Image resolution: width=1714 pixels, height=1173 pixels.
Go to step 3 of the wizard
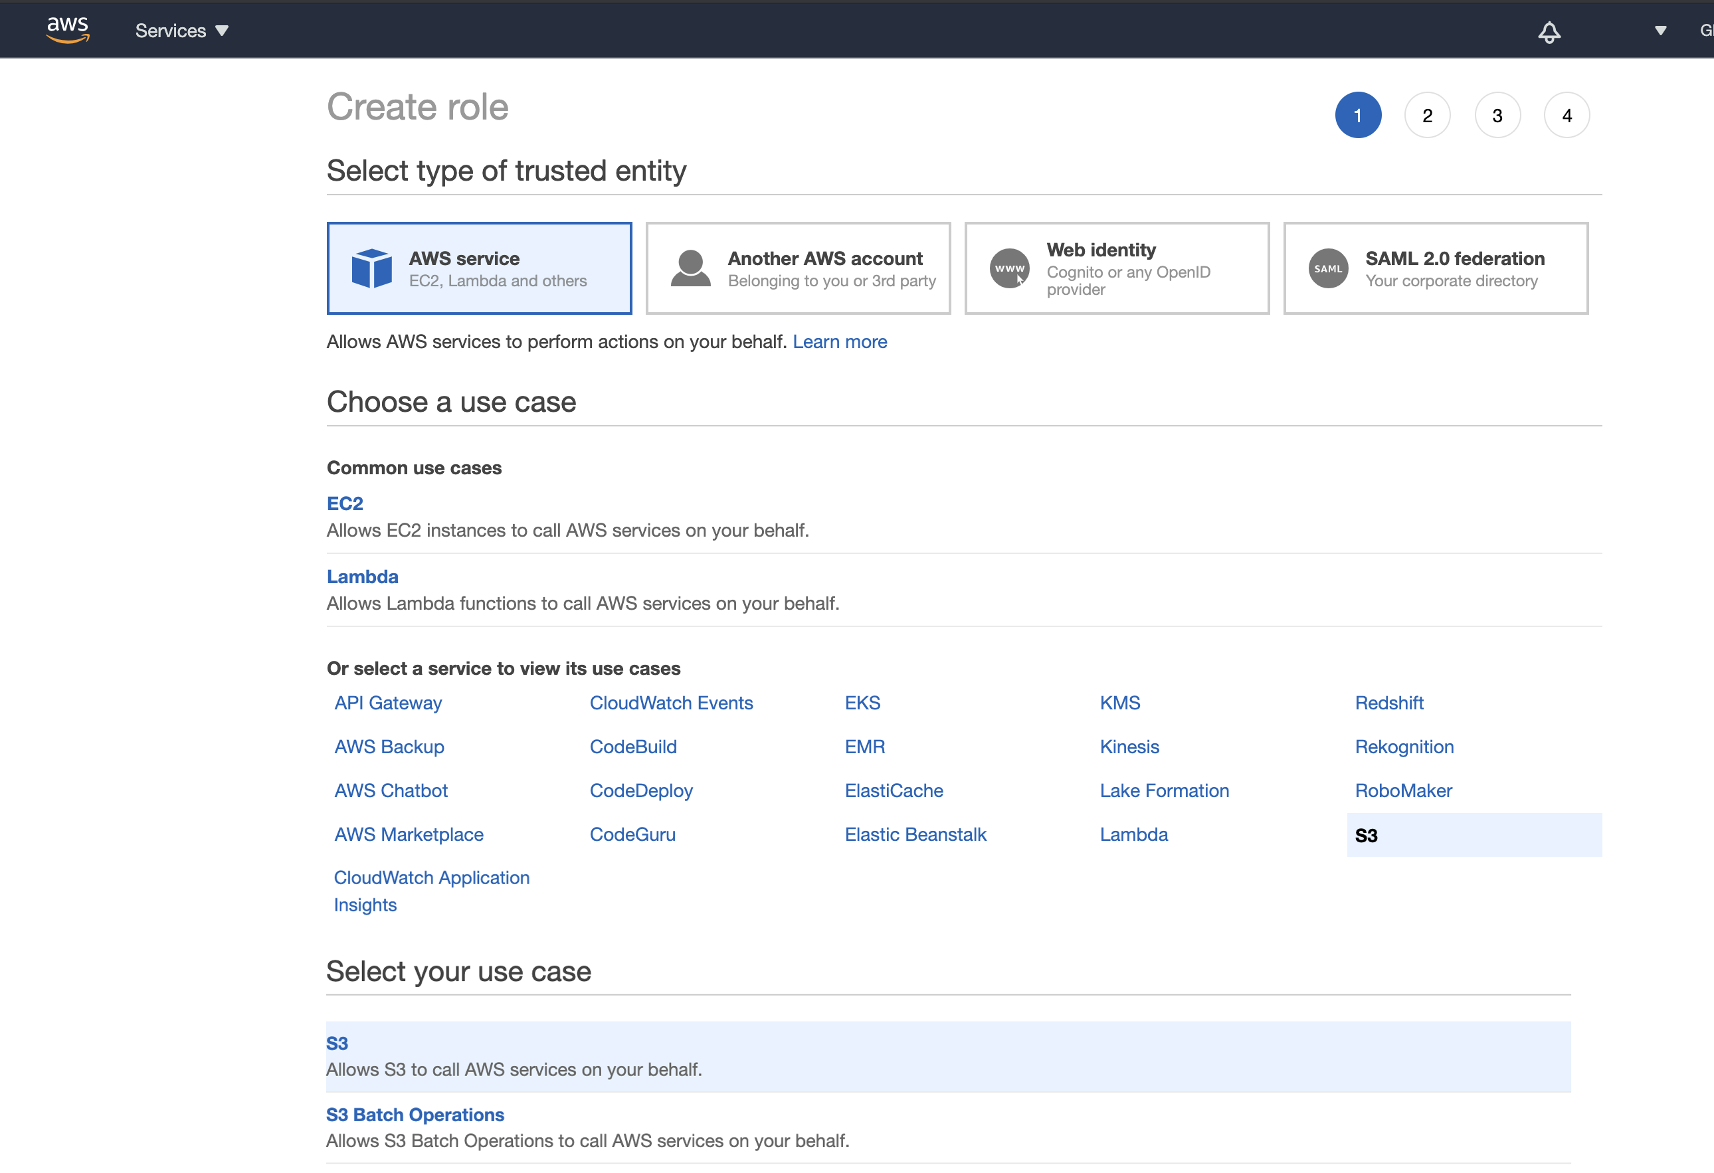point(1497,115)
